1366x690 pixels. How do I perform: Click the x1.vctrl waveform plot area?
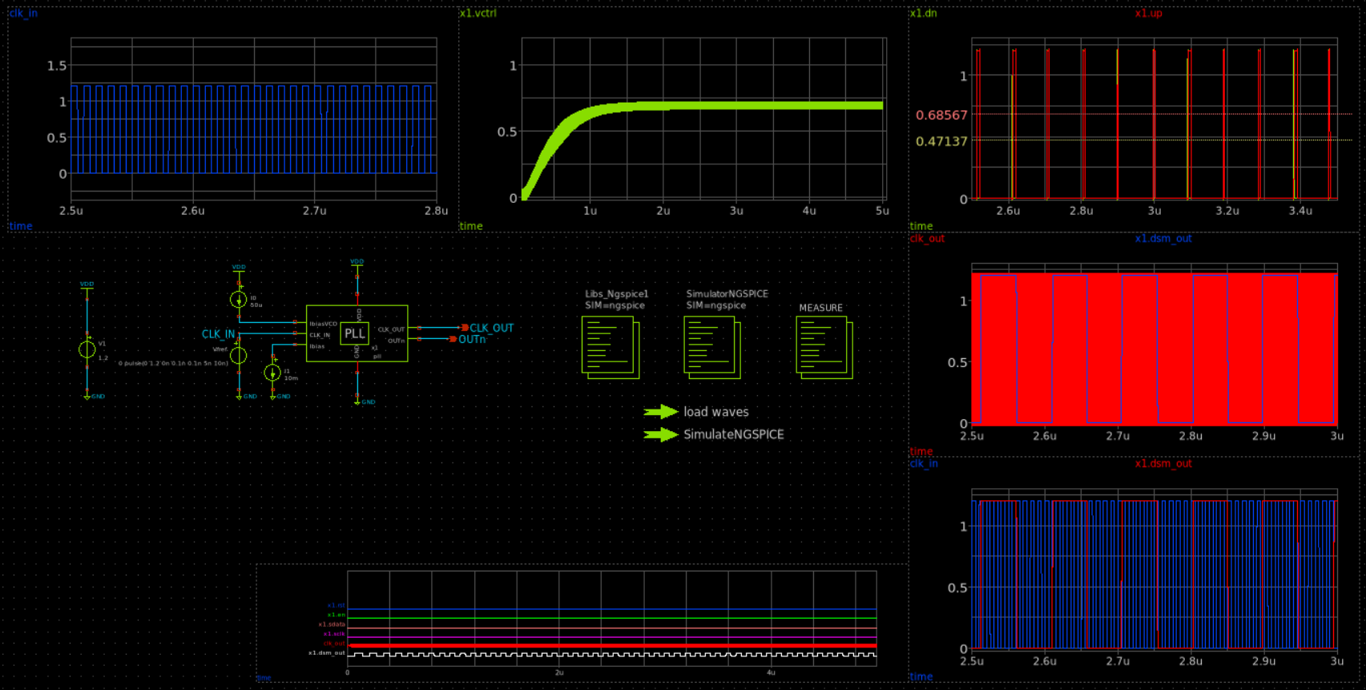703,118
